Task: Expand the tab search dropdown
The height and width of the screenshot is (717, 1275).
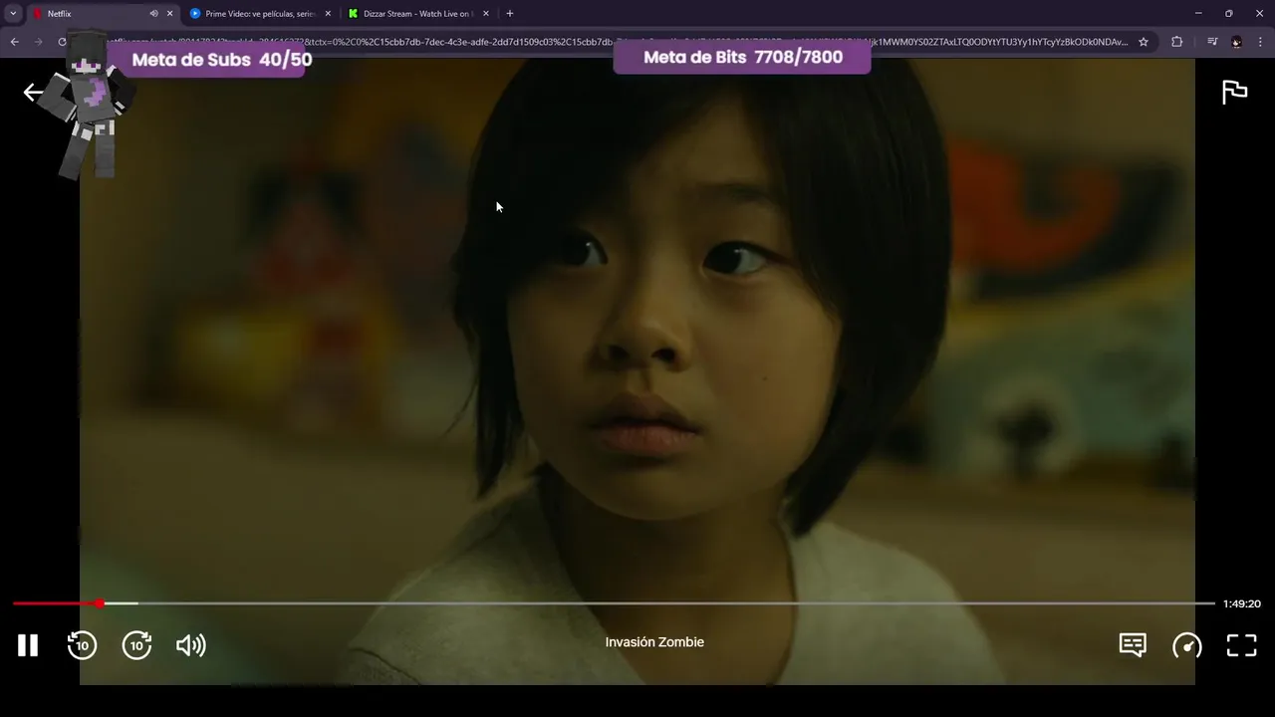Action: tap(13, 14)
